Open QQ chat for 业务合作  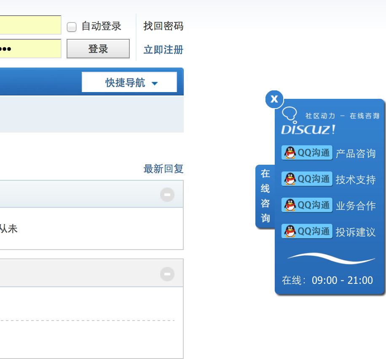click(x=307, y=205)
